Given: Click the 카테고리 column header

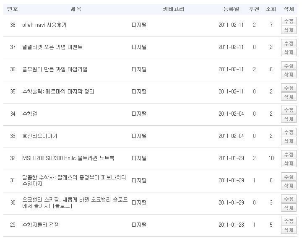Looking at the screenshot, I should click(x=173, y=9).
